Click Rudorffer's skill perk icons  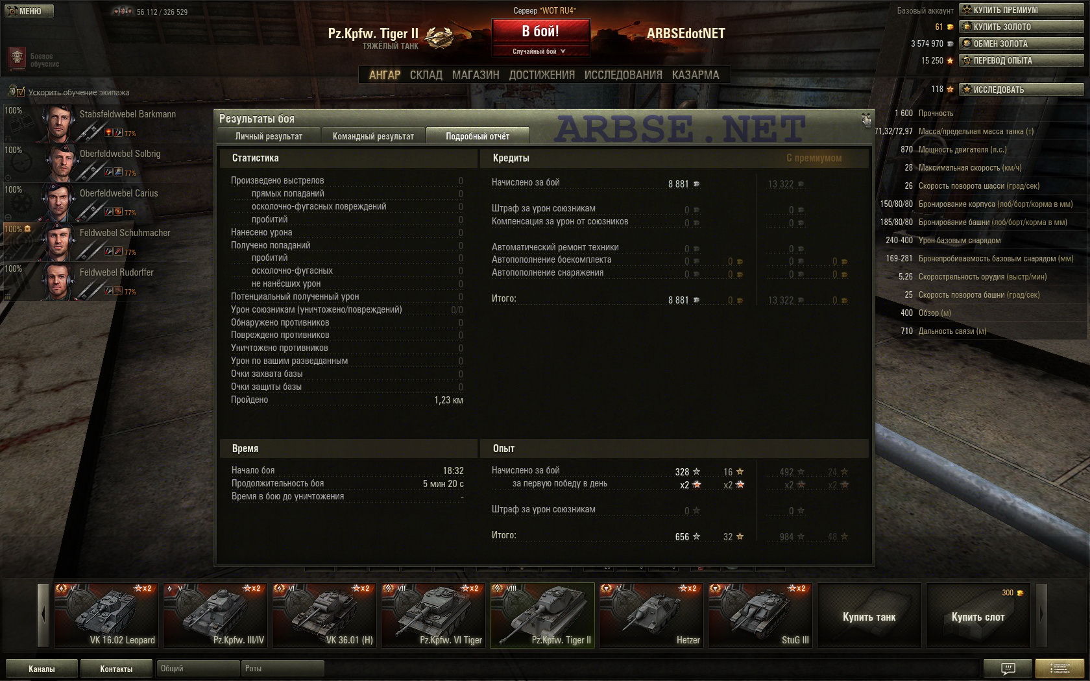pos(114,291)
